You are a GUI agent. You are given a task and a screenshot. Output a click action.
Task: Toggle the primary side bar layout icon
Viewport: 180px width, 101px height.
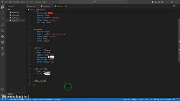pyautogui.click(x=153, y=2)
